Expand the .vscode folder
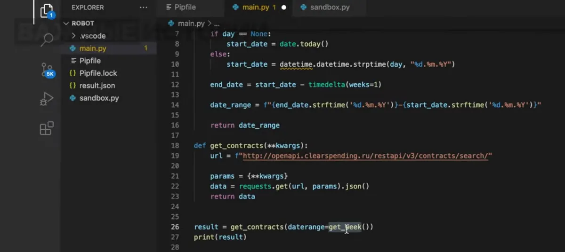 pyautogui.click(x=73, y=36)
